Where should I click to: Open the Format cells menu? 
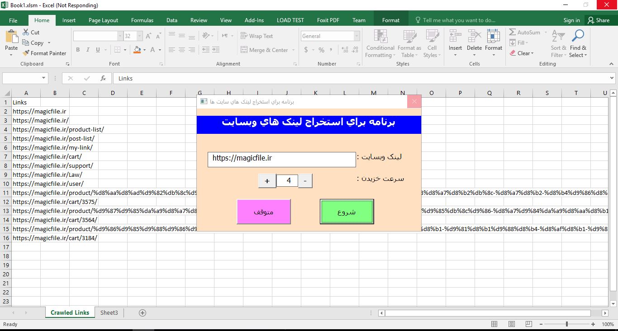(494, 44)
